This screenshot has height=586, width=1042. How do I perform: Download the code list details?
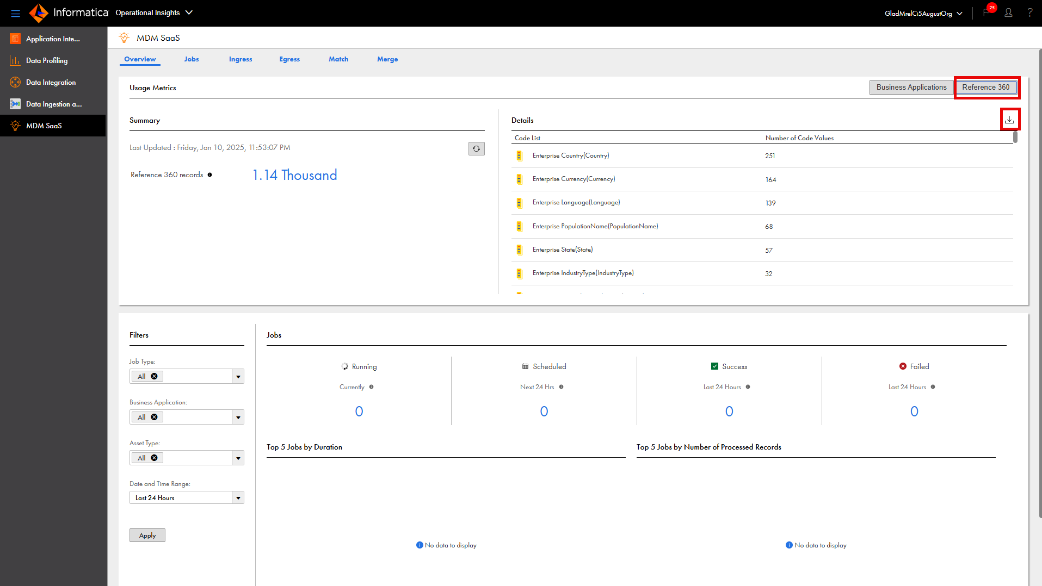1009,120
